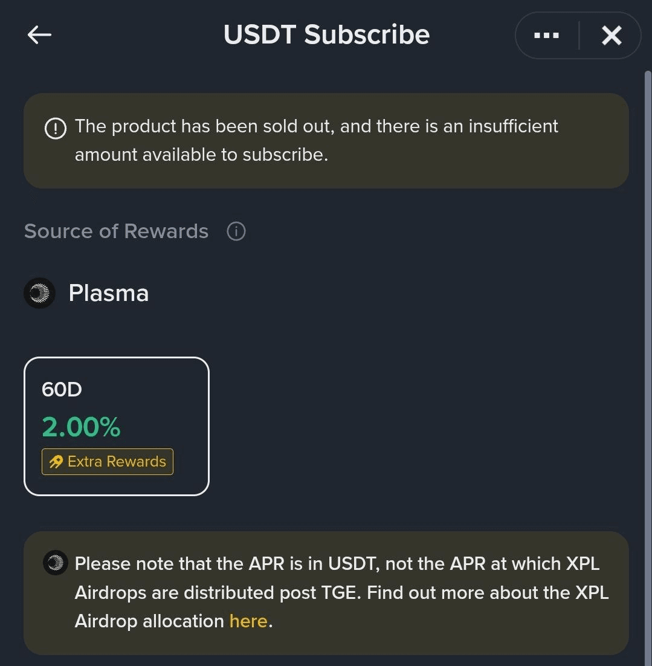Viewport: 652px width, 666px height.
Task: Click the Source of Rewards info icon
Action: [x=236, y=231]
